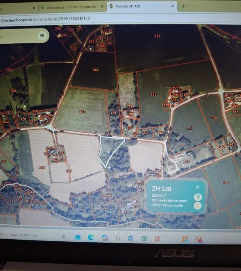Click parcel 311 label

(157, 36)
